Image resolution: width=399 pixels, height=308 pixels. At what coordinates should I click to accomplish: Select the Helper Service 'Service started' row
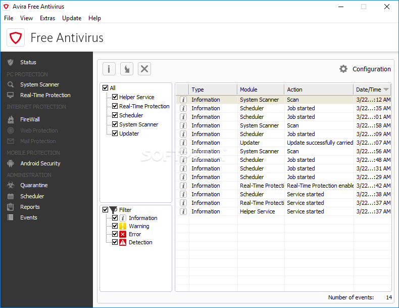[x=283, y=211]
